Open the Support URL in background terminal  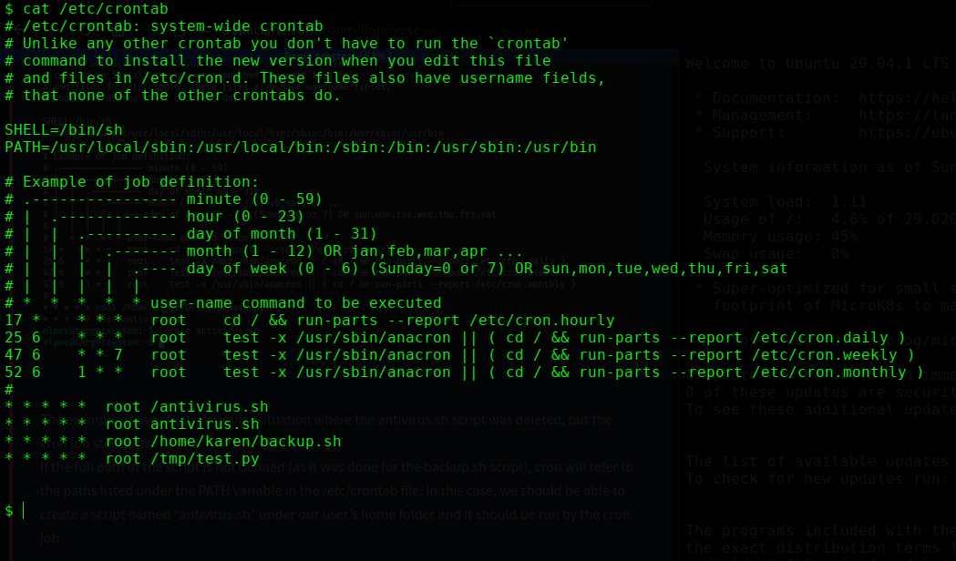coord(907,133)
